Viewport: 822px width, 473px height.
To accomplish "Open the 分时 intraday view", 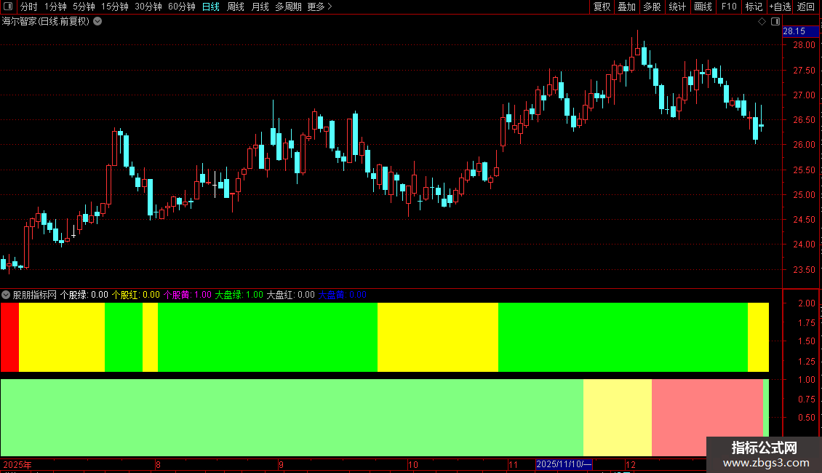I will (29, 7).
